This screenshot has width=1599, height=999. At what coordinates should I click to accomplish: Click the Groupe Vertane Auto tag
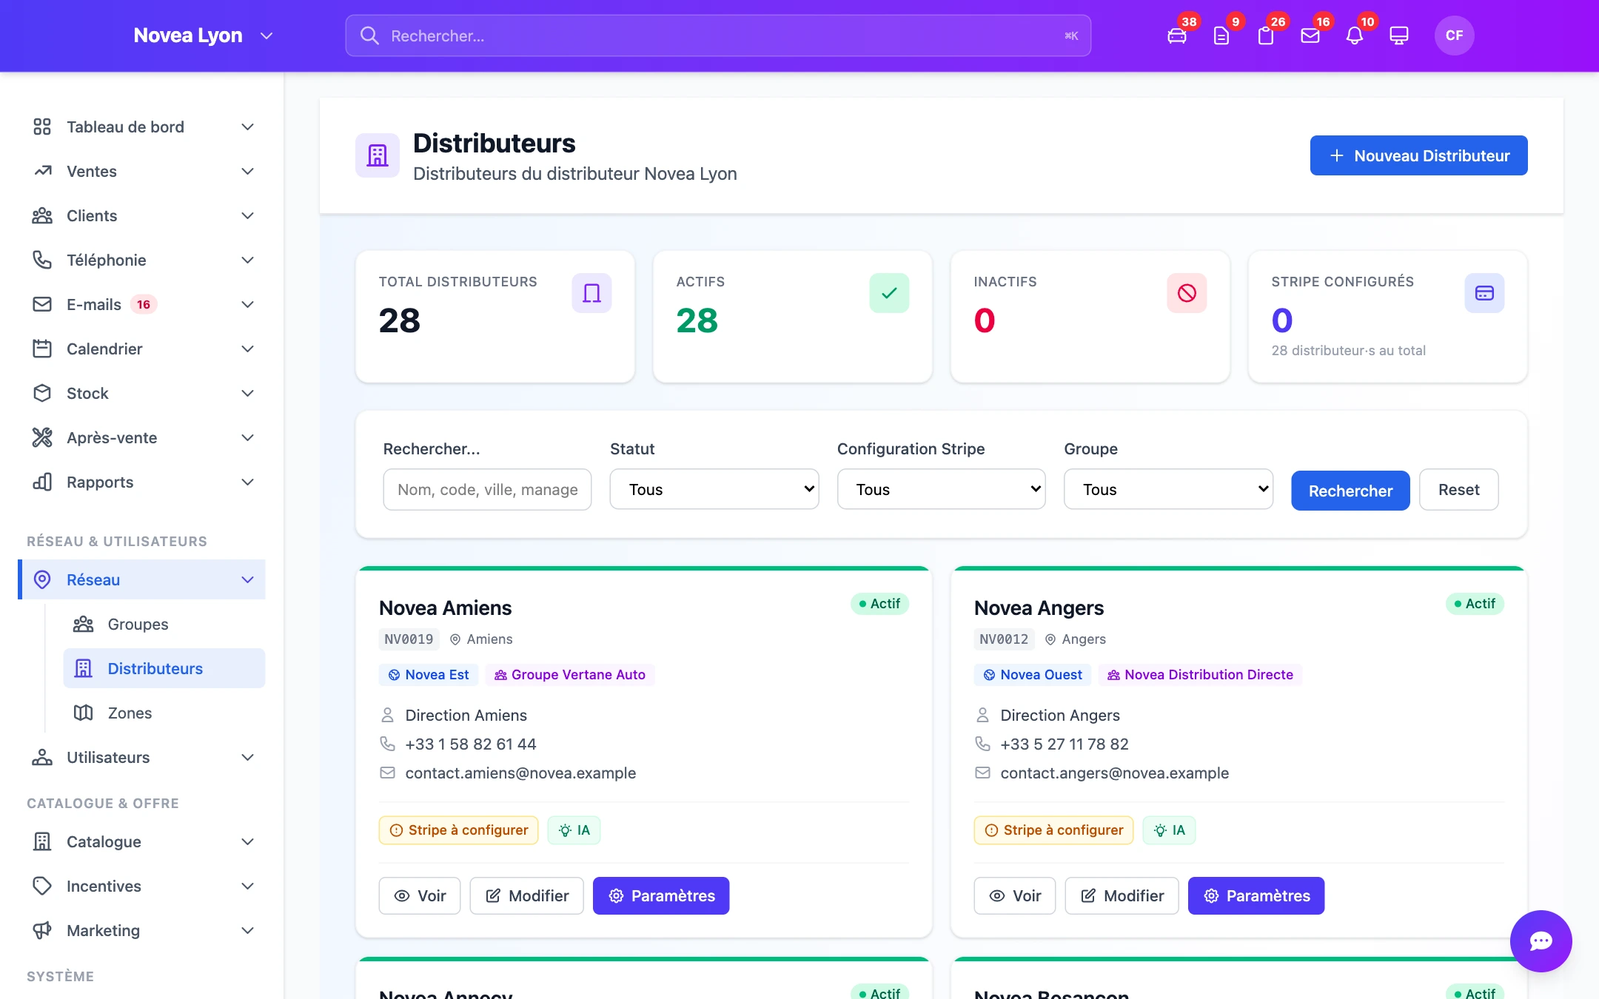pyautogui.click(x=570, y=675)
